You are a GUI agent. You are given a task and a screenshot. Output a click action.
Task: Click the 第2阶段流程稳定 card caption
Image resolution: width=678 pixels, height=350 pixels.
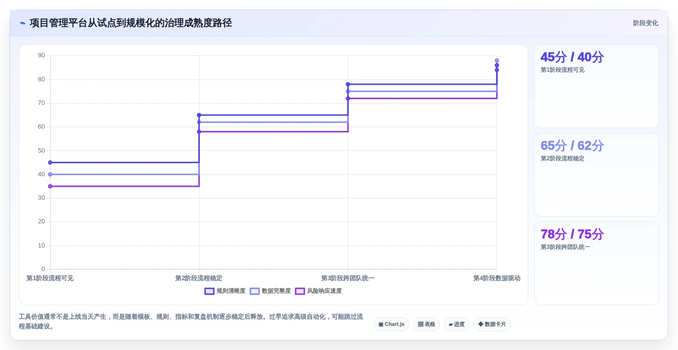coord(562,158)
